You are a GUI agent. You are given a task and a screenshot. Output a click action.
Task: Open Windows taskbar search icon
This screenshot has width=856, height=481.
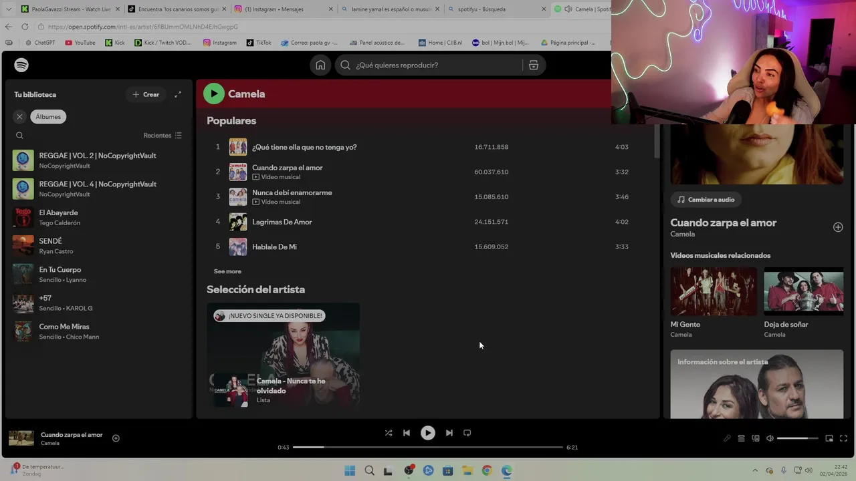coord(369,470)
